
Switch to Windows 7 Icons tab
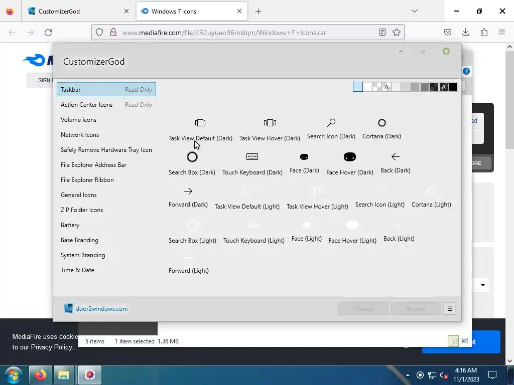192,11
